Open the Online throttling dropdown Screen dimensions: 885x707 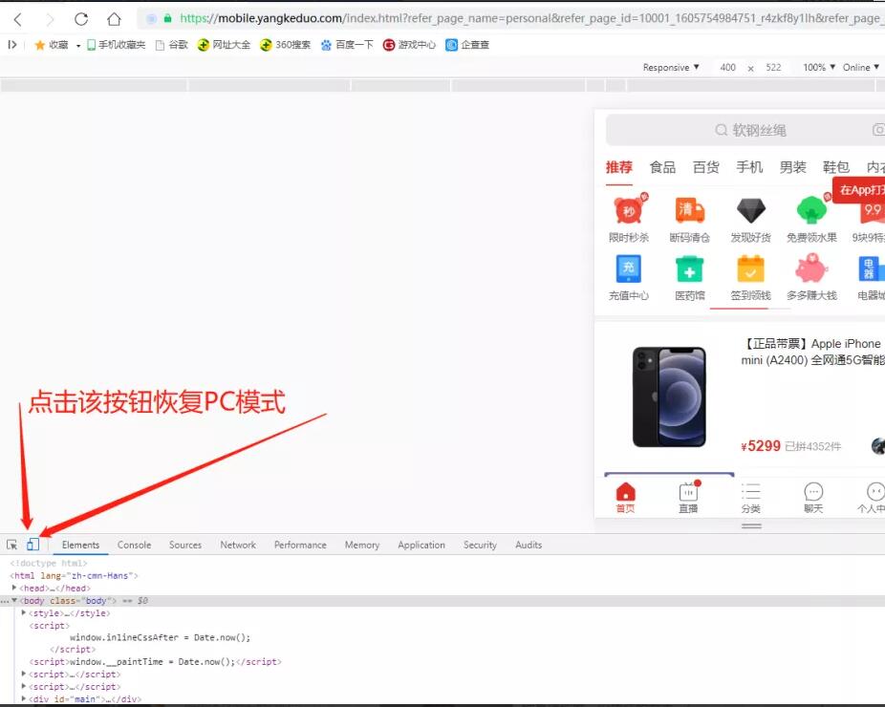(x=861, y=68)
